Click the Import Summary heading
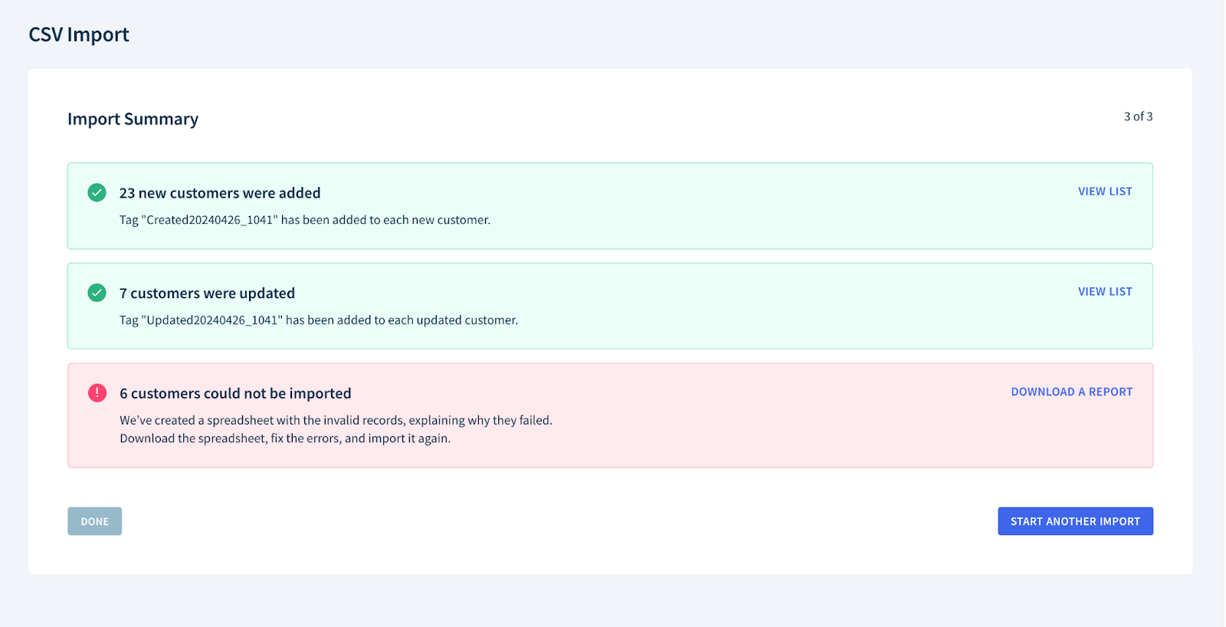This screenshot has width=1226, height=627. 133,119
